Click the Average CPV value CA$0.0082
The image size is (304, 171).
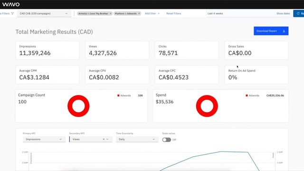(104, 77)
